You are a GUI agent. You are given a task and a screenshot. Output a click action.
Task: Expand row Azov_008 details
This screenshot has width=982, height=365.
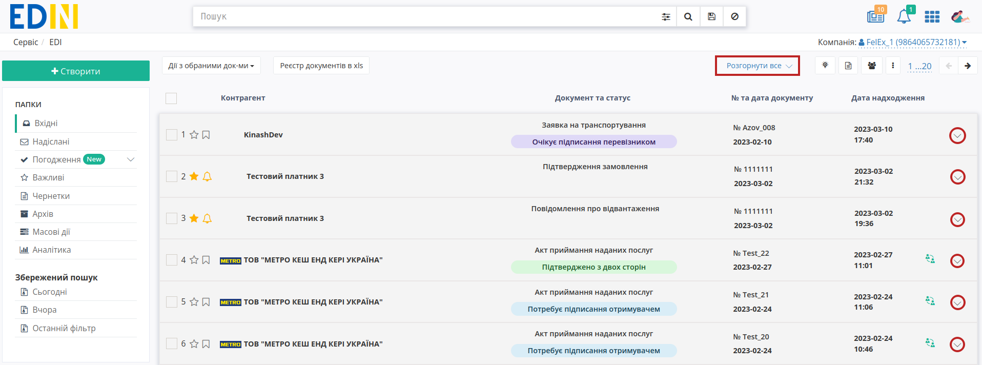[957, 136]
